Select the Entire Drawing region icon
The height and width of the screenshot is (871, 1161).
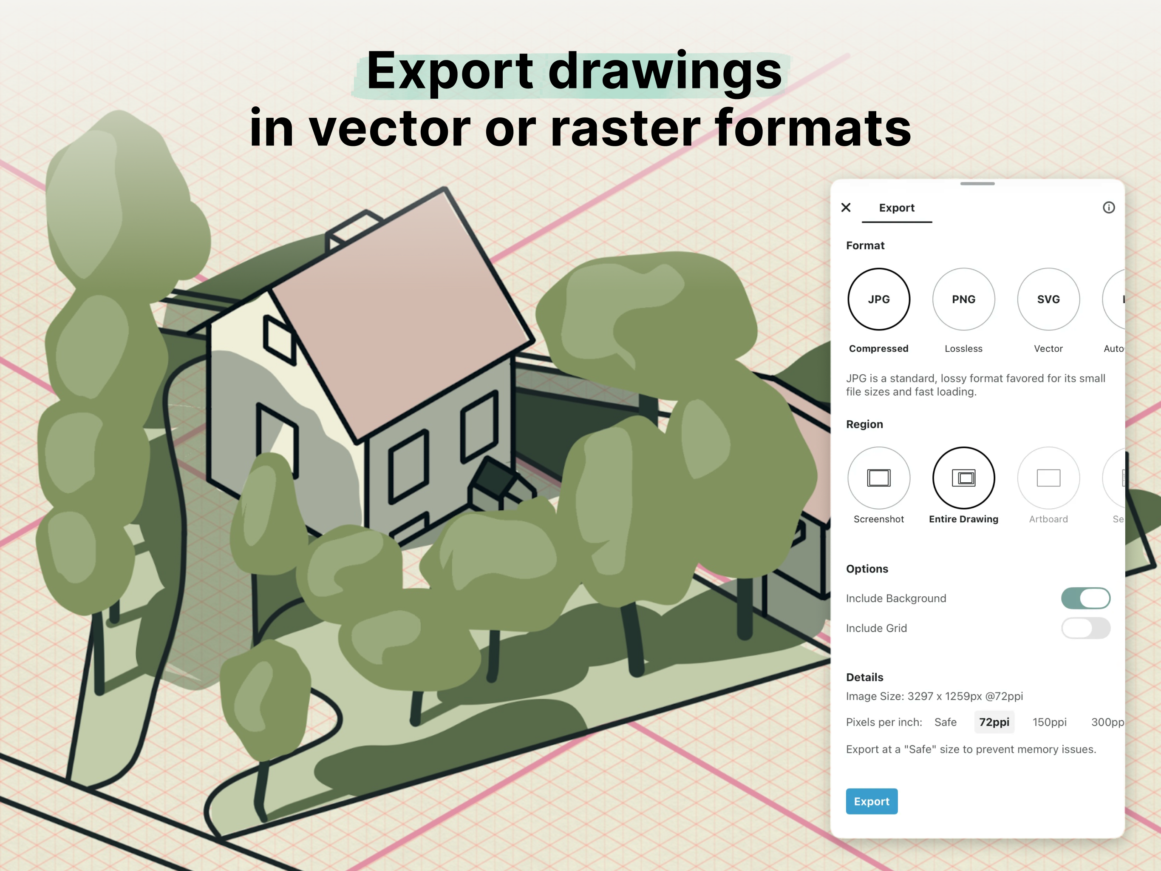click(963, 478)
